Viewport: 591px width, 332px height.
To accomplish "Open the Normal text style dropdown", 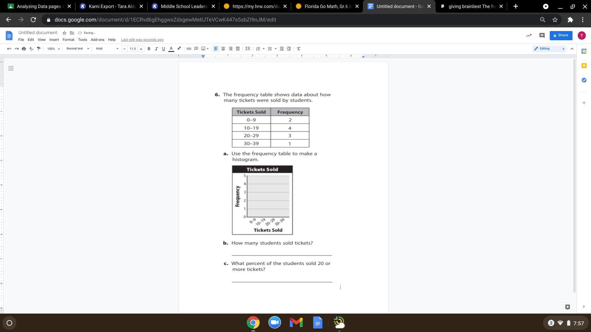I will point(78,49).
